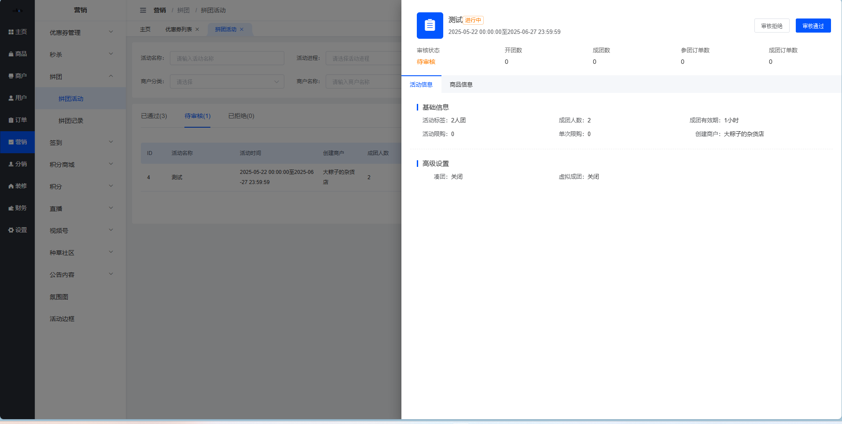Click the finance (财务) sidebar icon

[x=11, y=208]
